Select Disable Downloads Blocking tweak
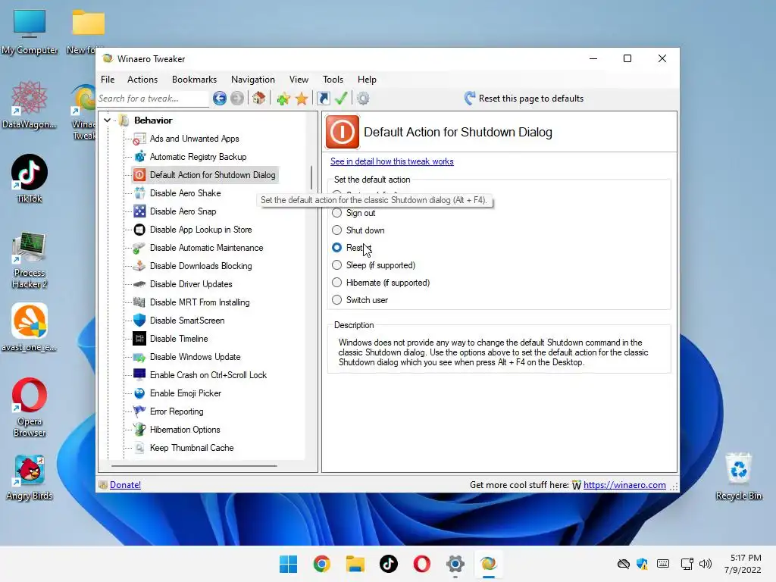This screenshot has height=582, width=776. (x=201, y=266)
